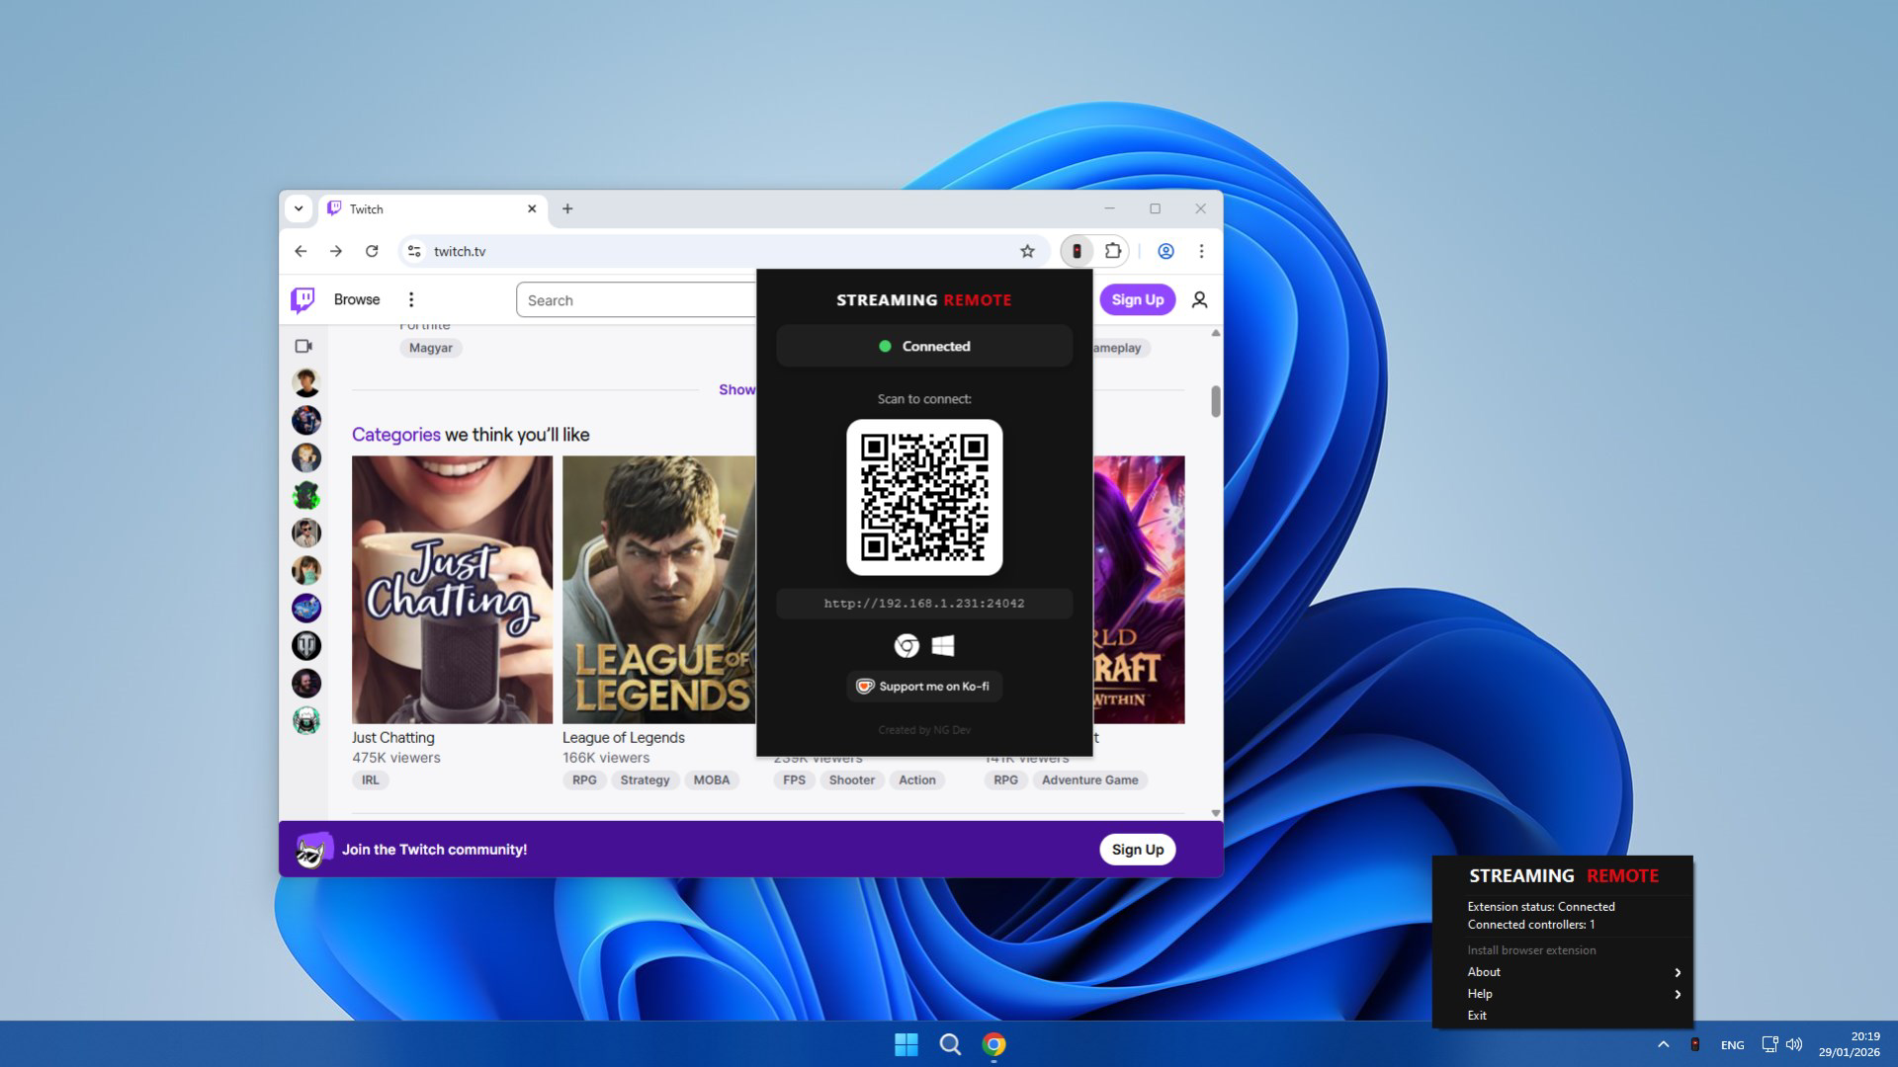1898x1067 pixels.
Task: Open a new browser tab
Action: point(567,208)
